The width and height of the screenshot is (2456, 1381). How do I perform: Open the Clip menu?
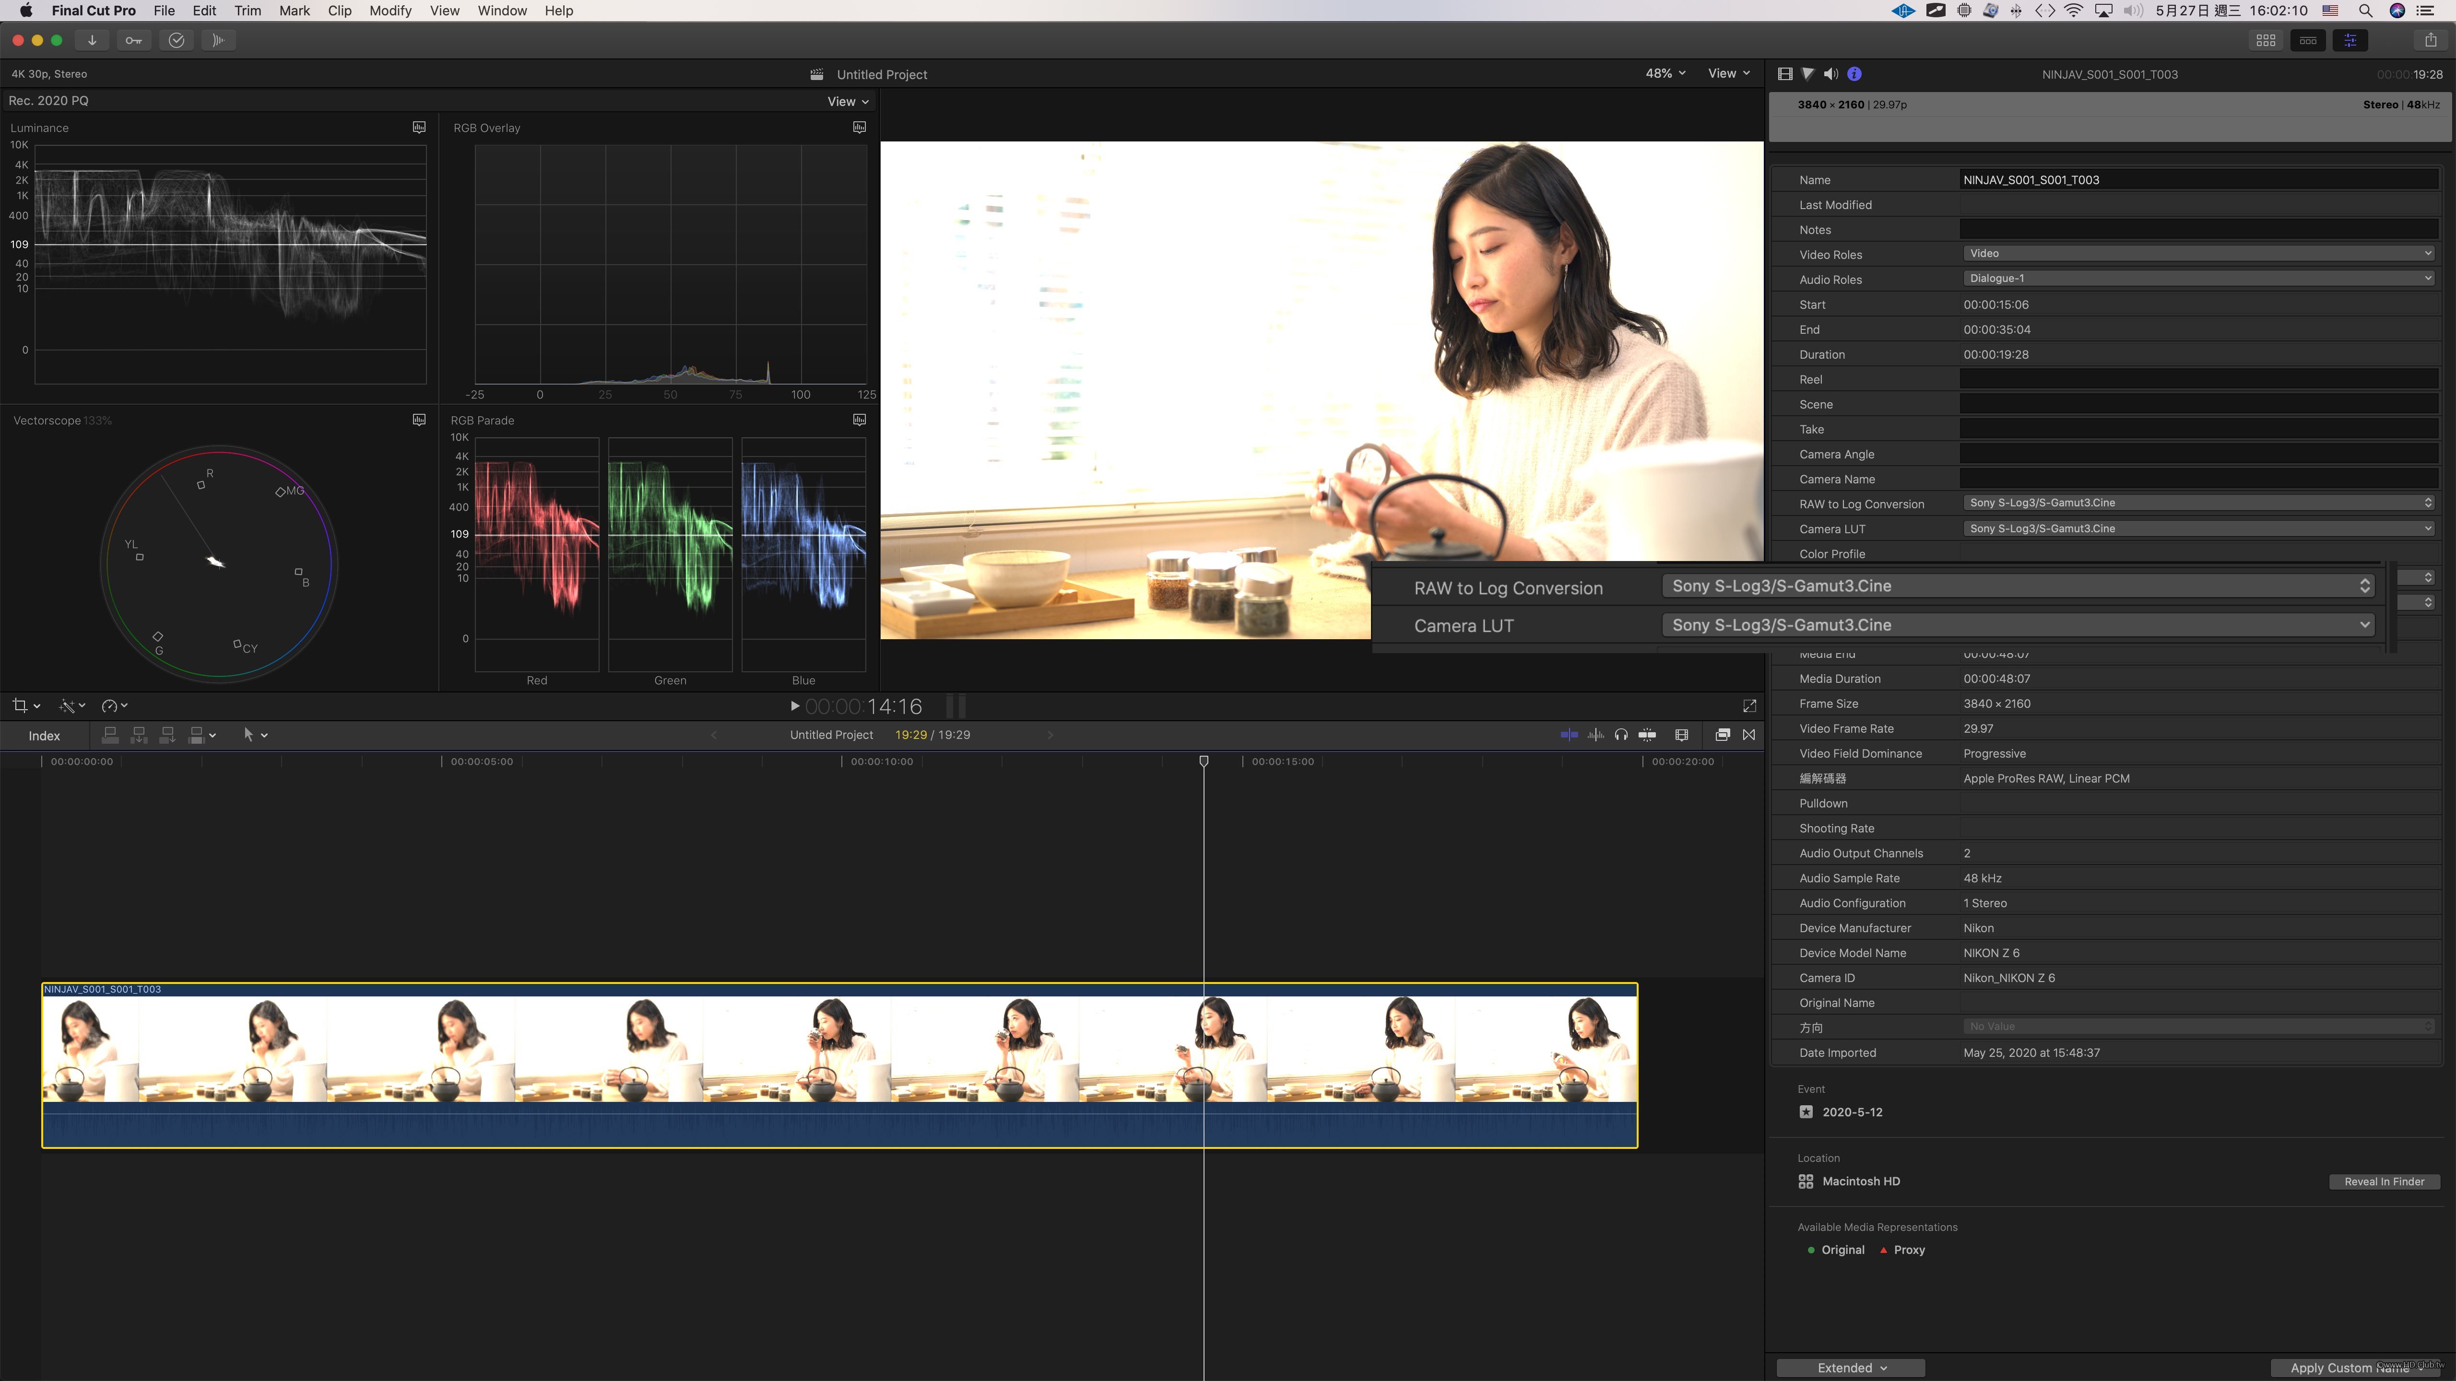340,11
